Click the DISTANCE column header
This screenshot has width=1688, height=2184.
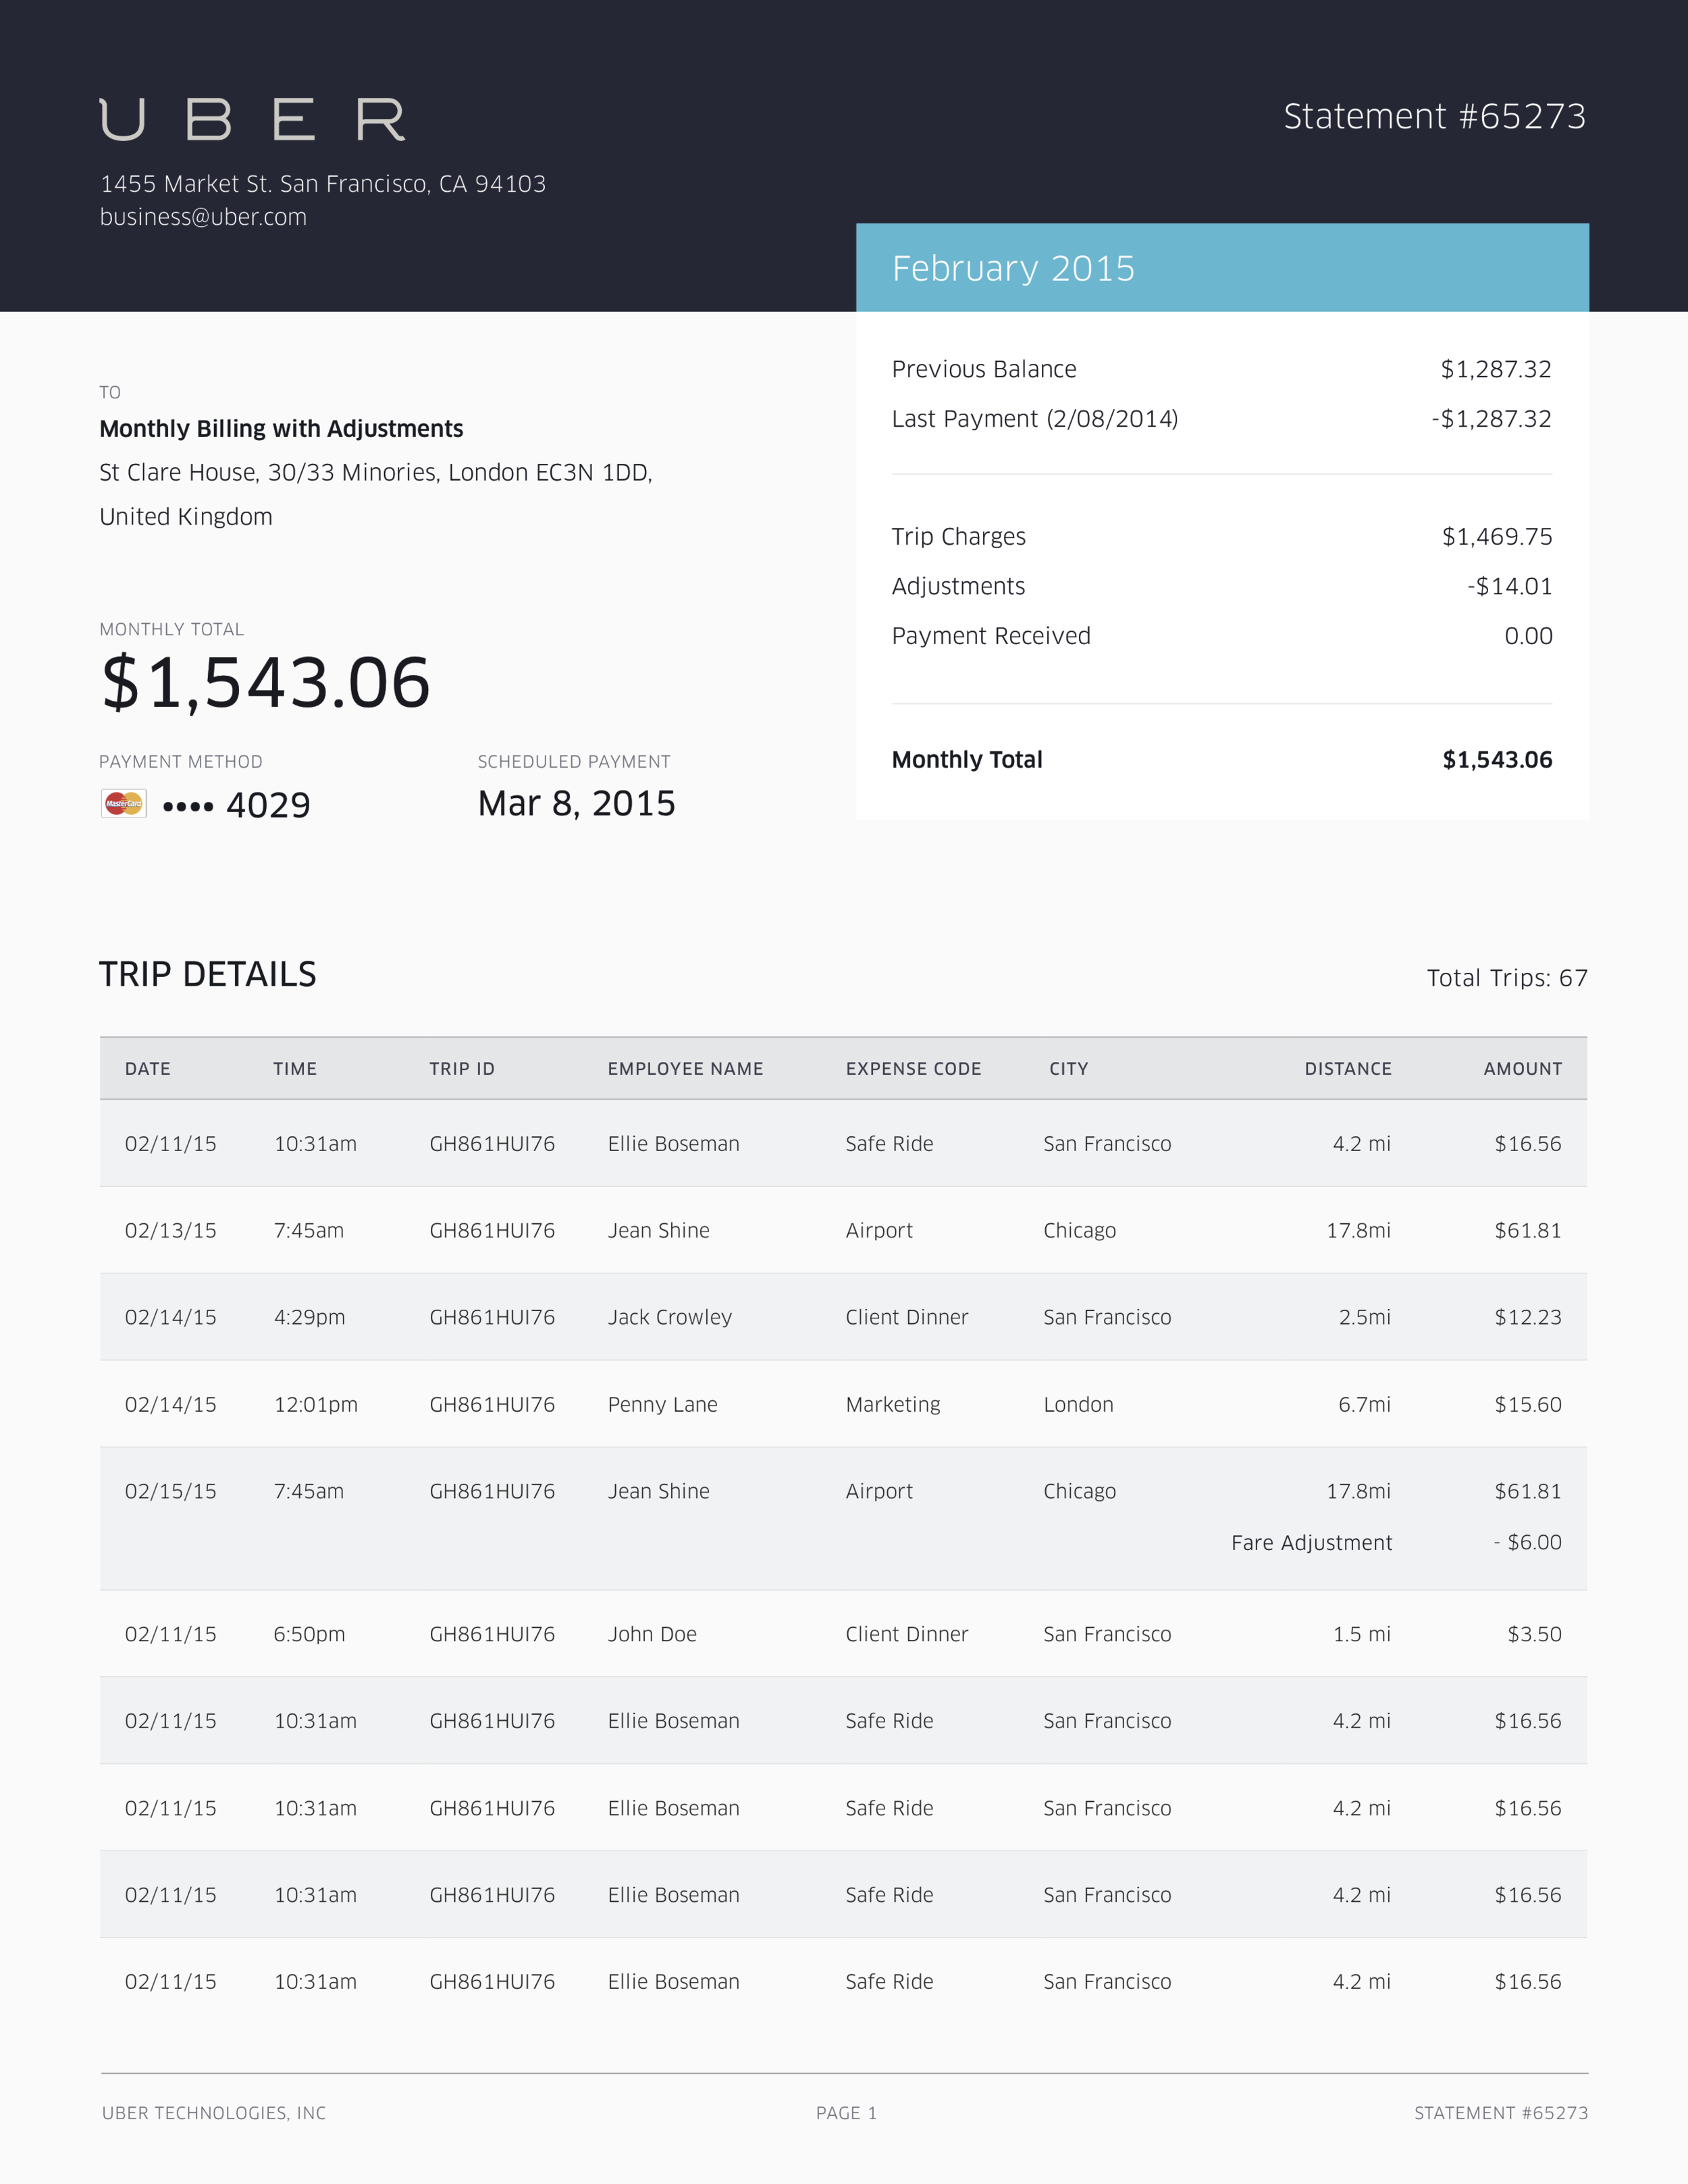tap(1347, 1069)
